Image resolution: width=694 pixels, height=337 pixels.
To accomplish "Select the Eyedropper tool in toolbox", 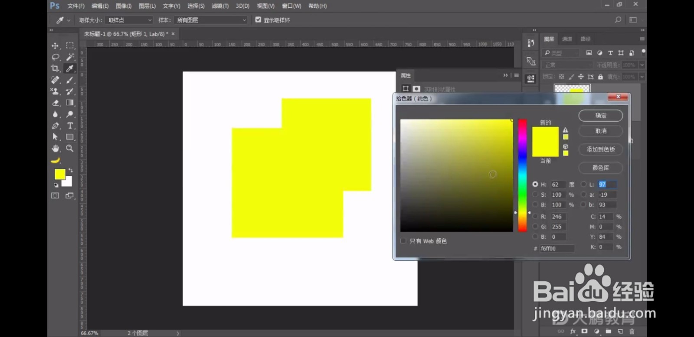I will pyautogui.click(x=69, y=68).
